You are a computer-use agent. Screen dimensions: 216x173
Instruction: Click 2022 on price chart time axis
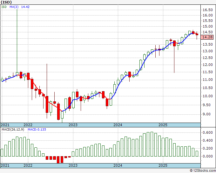pos(28,125)
